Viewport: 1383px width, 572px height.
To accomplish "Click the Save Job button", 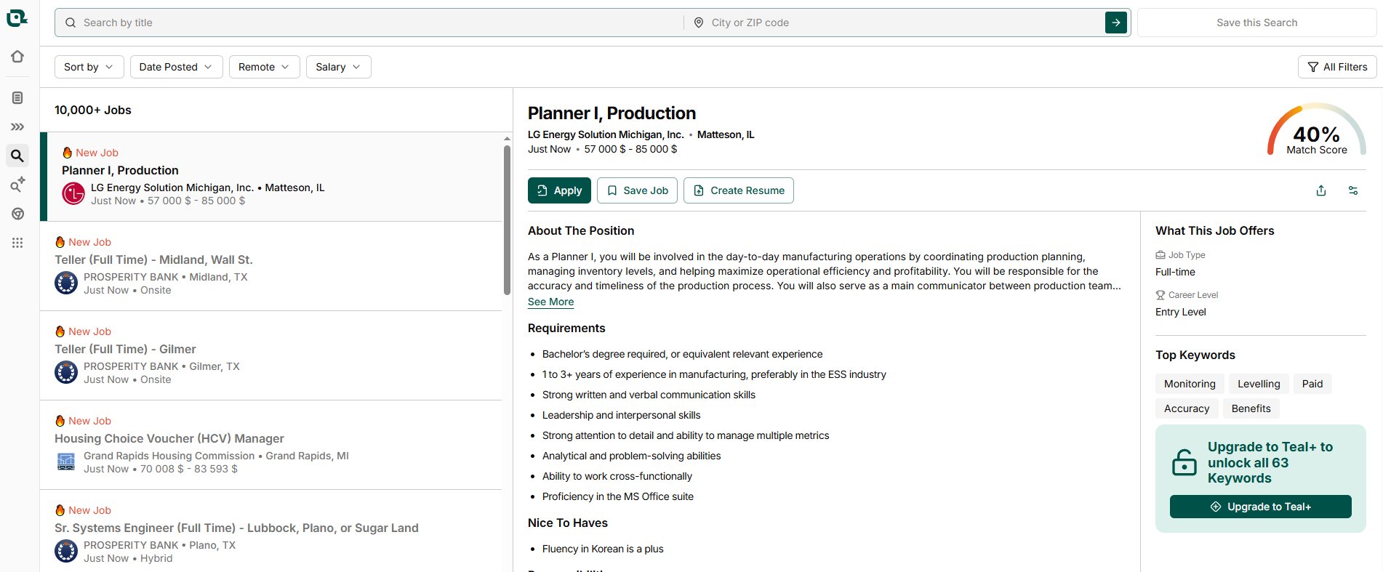I will 637,190.
